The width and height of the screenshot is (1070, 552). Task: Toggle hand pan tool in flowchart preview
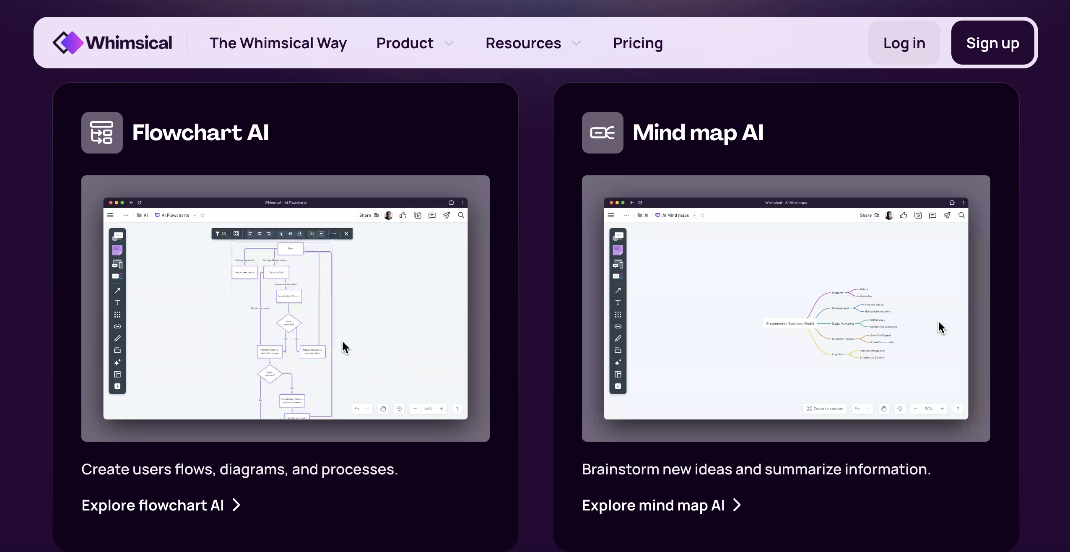coord(383,409)
